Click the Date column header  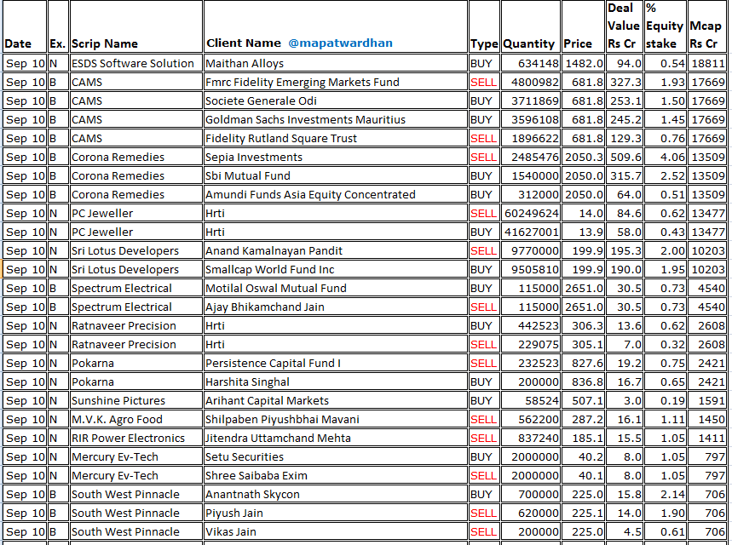click(25, 26)
